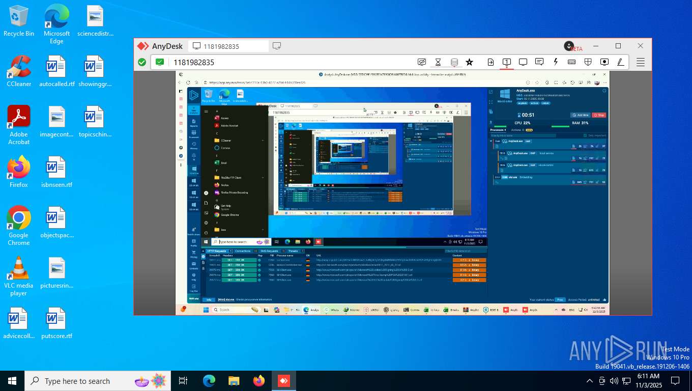Viewport: 692px width, 391px height.
Task: Click the green connection status check icon
Action: point(142,62)
